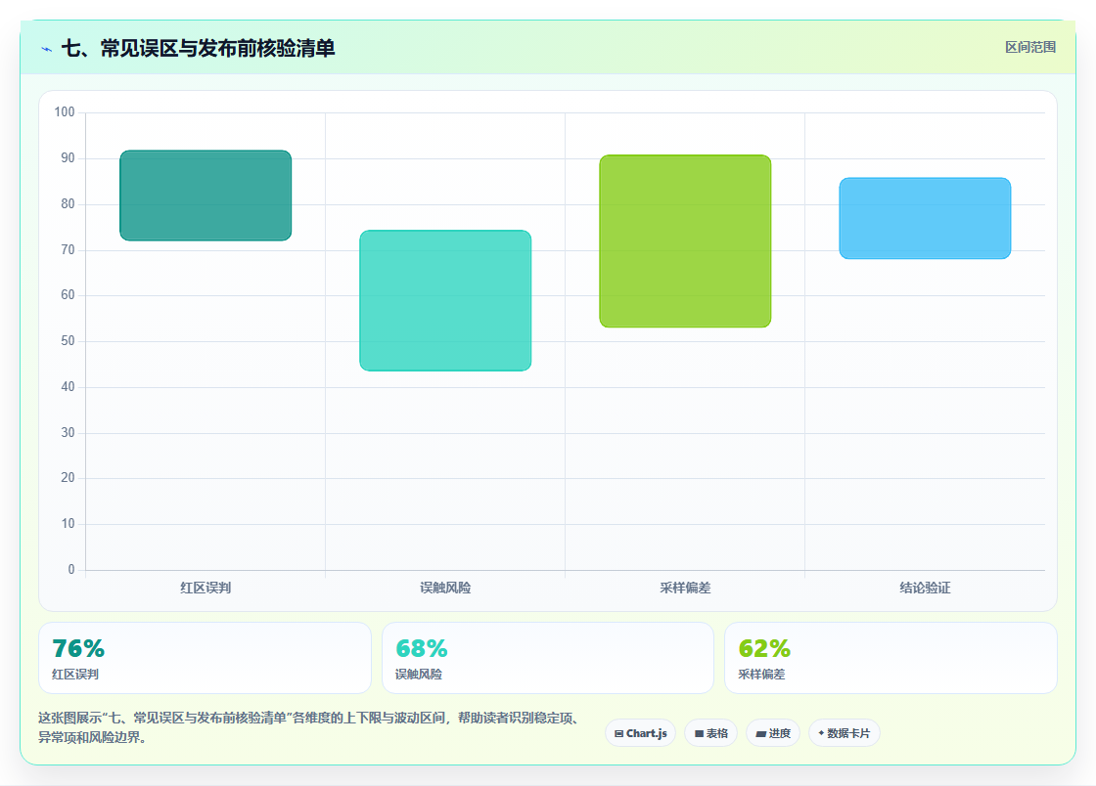This screenshot has height=786, width=1096.
Task: Select the 红区误判 dark teal floating bar
Action: (x=205, y=196)
